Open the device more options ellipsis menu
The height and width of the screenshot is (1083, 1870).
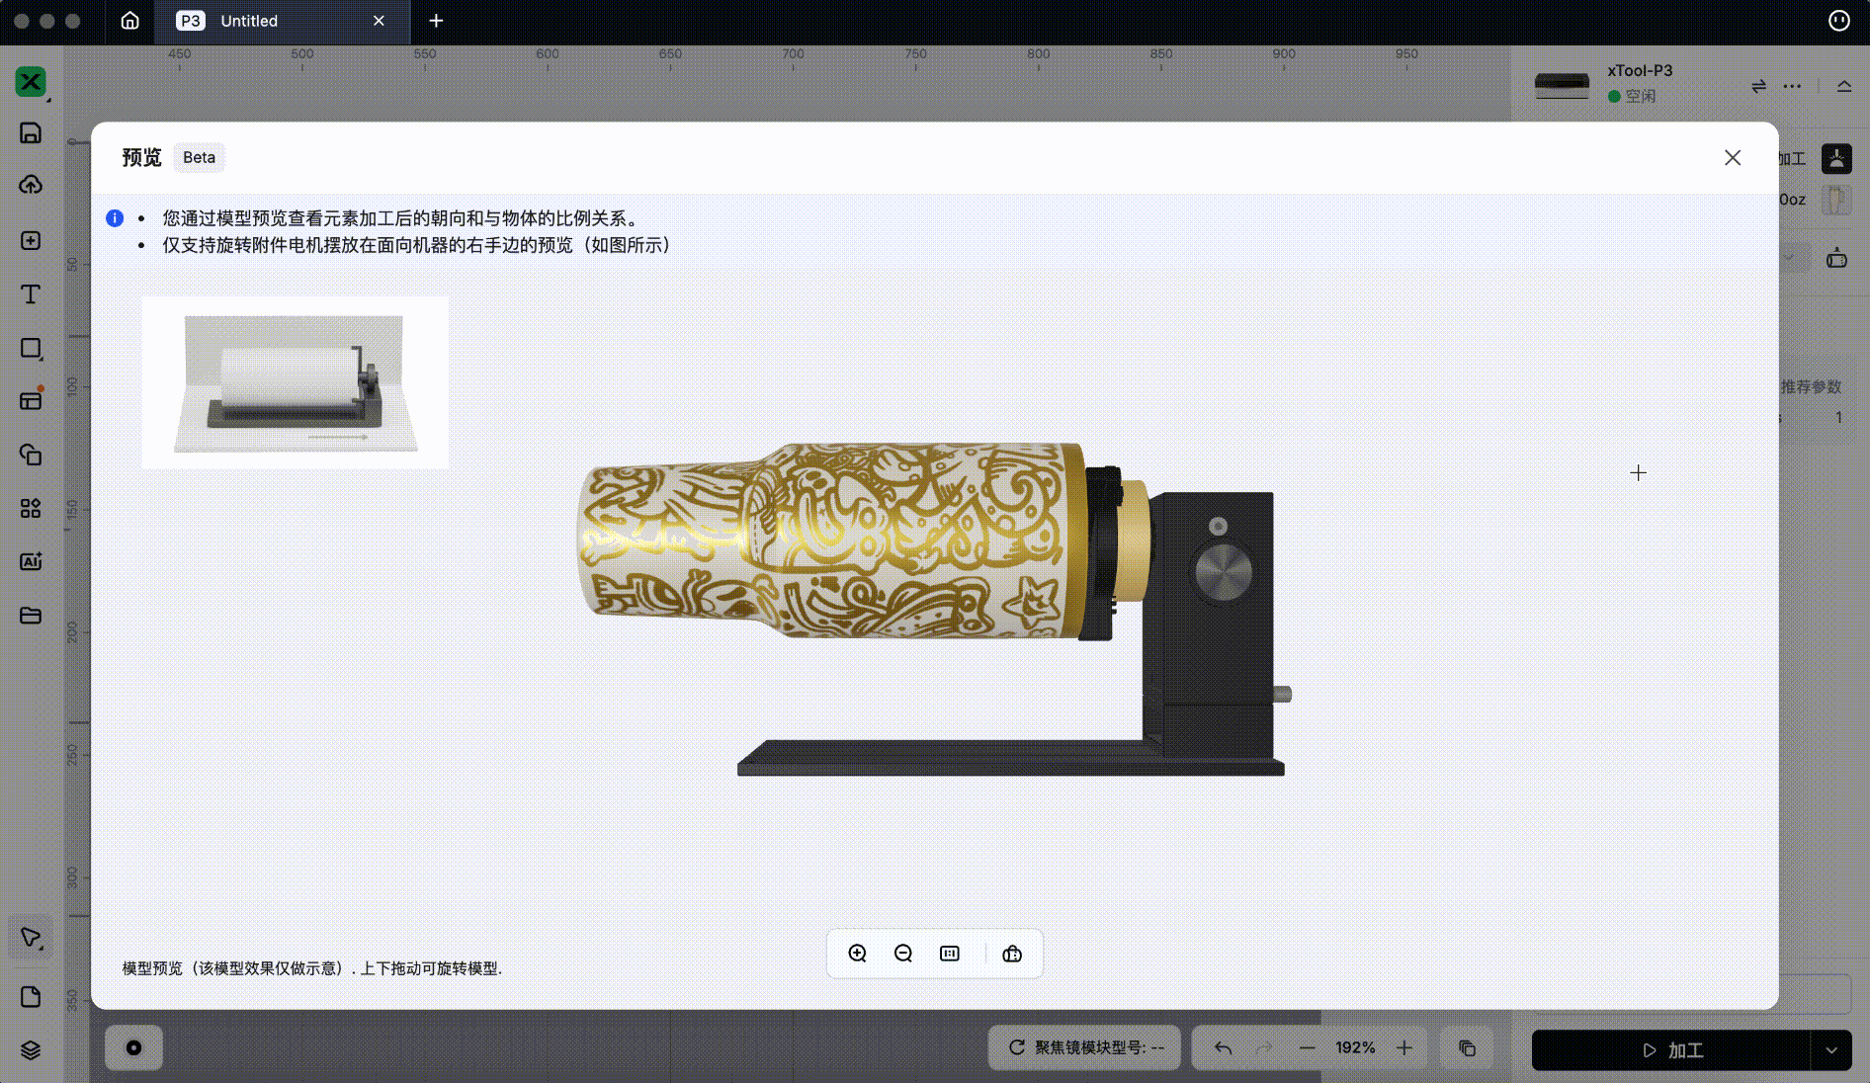pos(1792,86)
